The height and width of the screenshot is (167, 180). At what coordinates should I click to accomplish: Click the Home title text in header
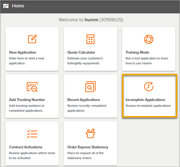(x=18, y=6)
